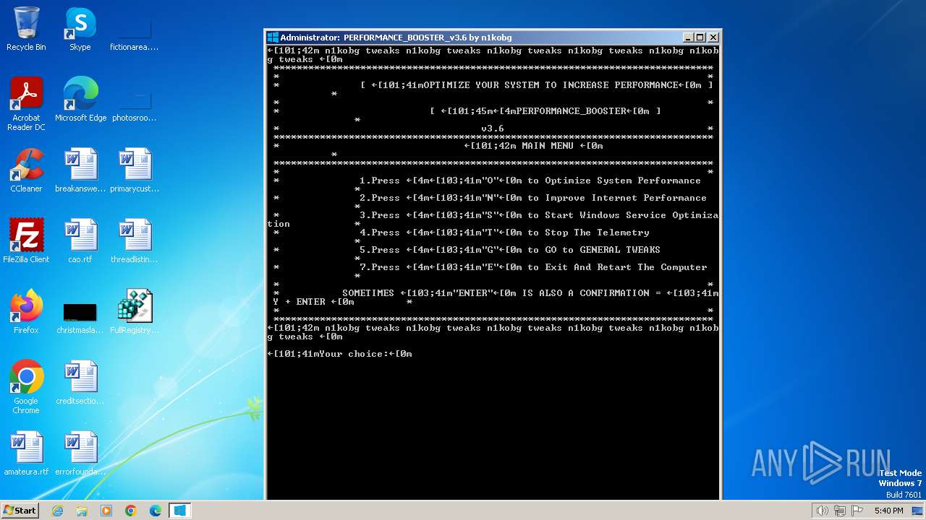Click the 'v3.6' version text
The image size is (926, 520).
point(493,129)
